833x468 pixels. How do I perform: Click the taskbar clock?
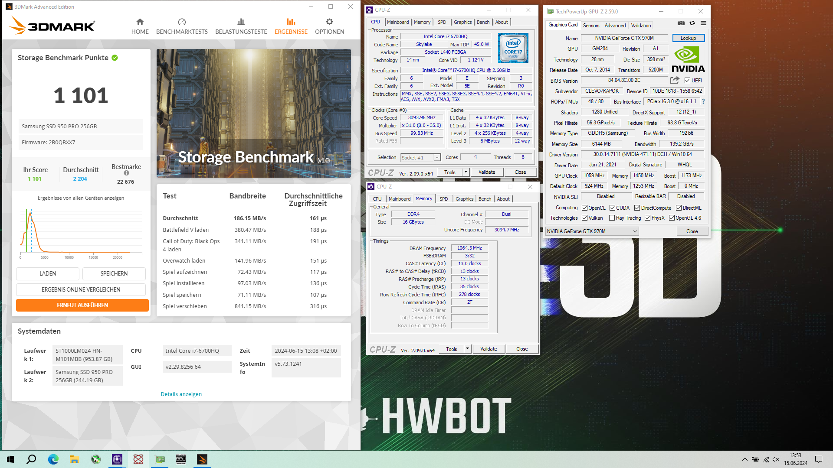(x=795, y=459)
